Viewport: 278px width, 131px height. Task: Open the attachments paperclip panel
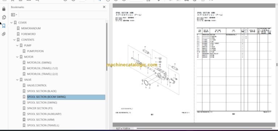click(4, 34)
